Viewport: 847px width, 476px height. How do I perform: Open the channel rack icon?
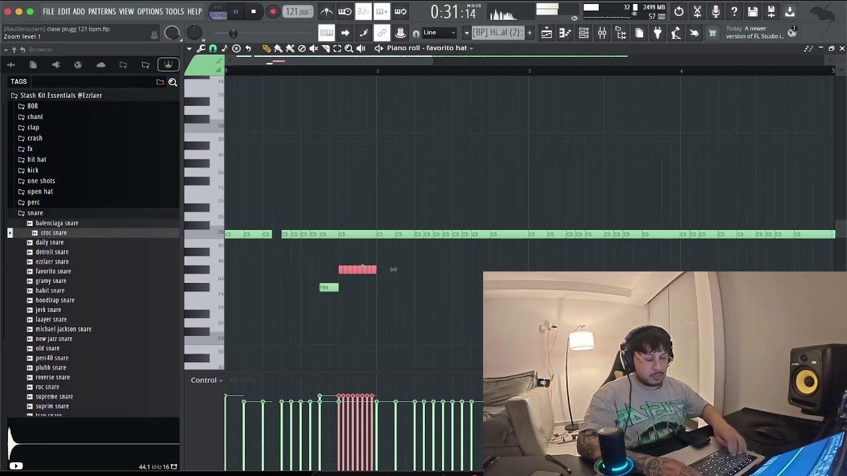[584, 33]
